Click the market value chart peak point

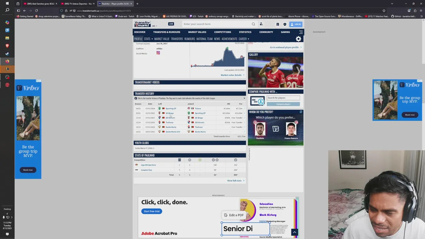(x=227, y=49)
